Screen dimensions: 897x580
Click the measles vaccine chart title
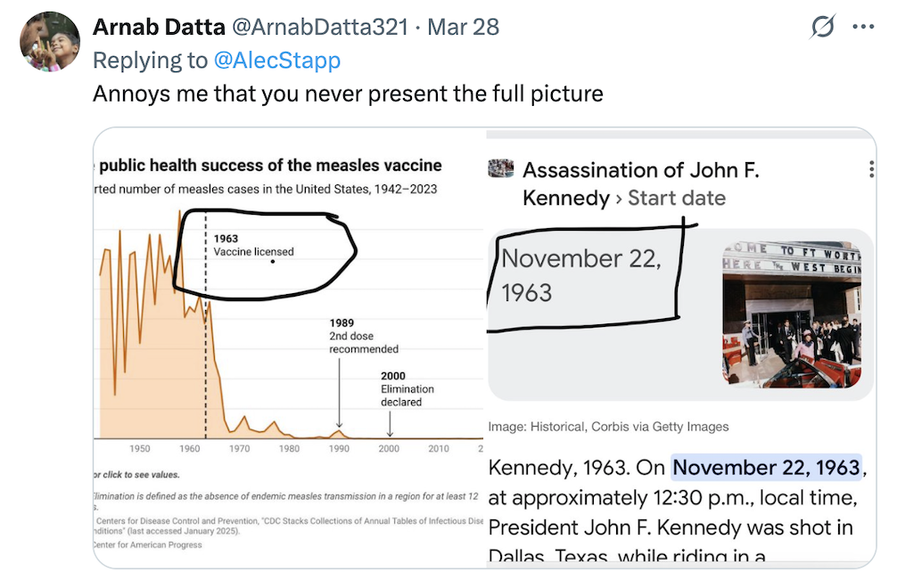(x=271, y=166)
